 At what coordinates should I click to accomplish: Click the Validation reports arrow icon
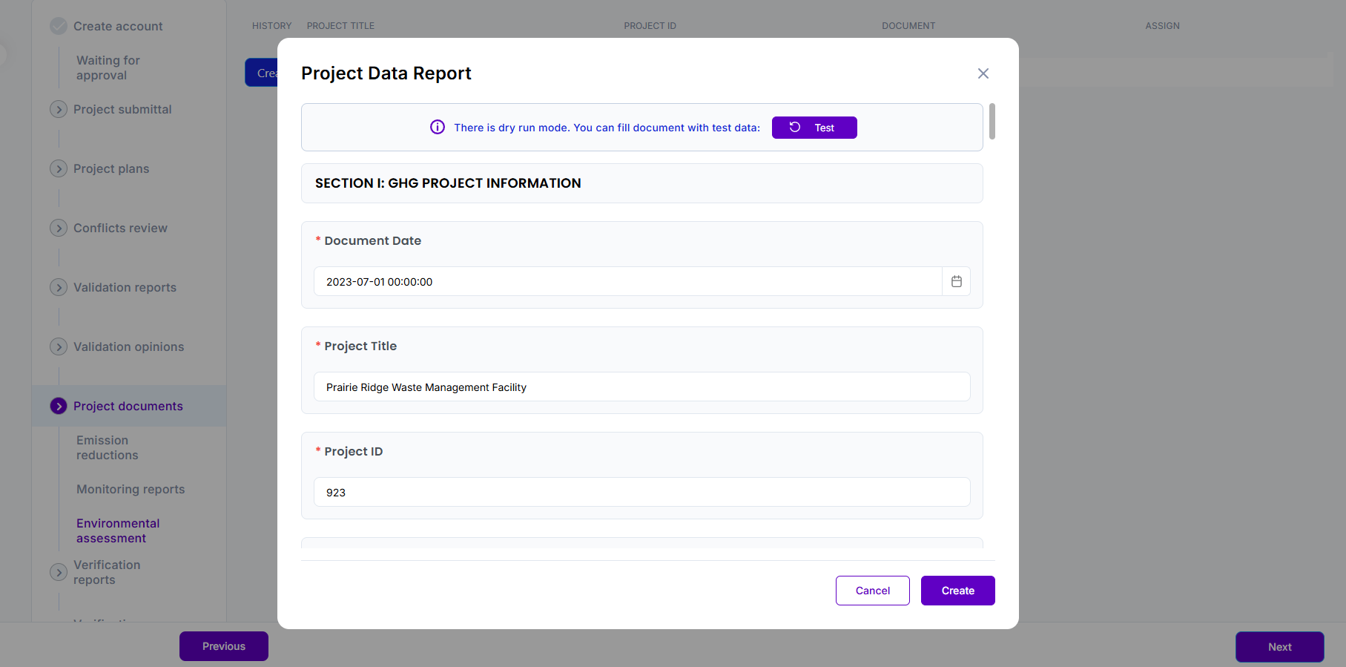(59, 287)
